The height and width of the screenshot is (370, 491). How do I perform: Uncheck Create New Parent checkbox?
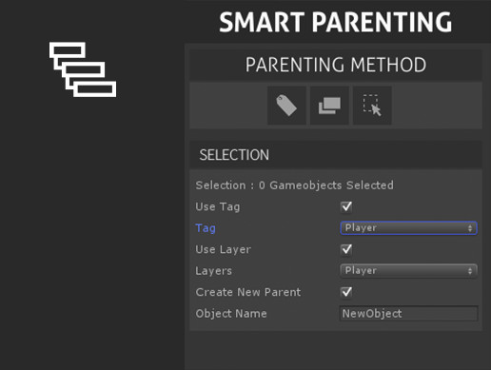tap(346, 292)
